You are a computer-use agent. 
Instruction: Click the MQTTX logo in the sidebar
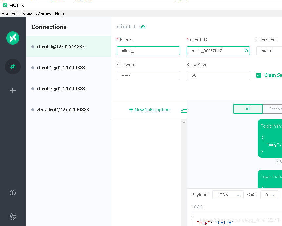(13, 38)
